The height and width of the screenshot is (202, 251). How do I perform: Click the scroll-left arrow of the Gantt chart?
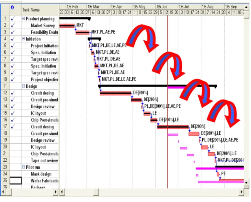click(62, 192)
